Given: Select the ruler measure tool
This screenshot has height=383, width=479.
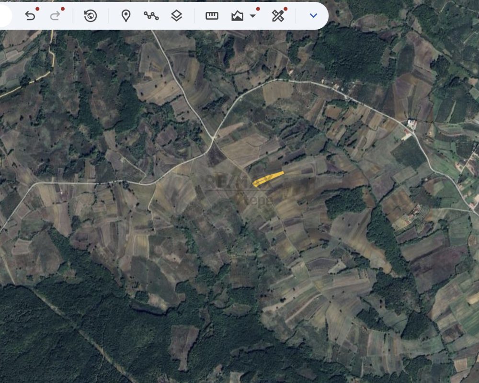Looking at the screenshot, I should click(x=212, y=16).
